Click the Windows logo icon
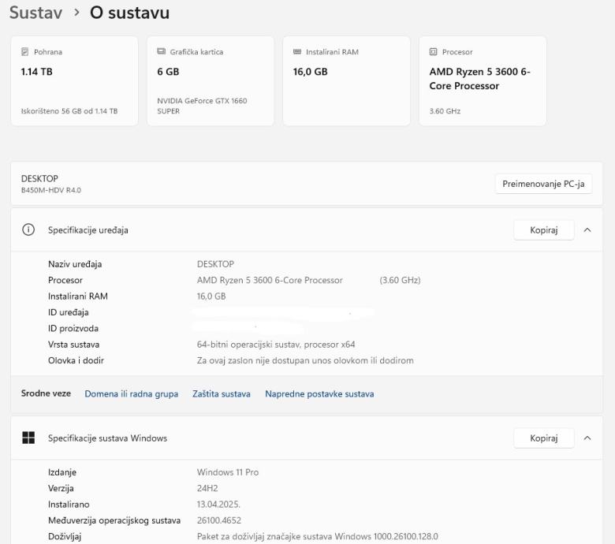This screenshot has height=544, width=615. tap(29, 438)
